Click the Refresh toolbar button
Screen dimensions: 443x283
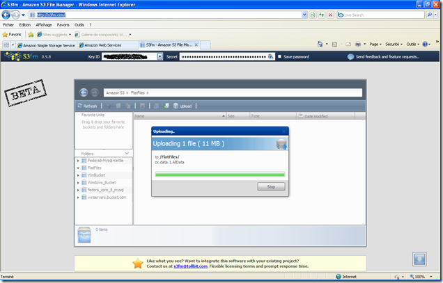click(87, 106)
